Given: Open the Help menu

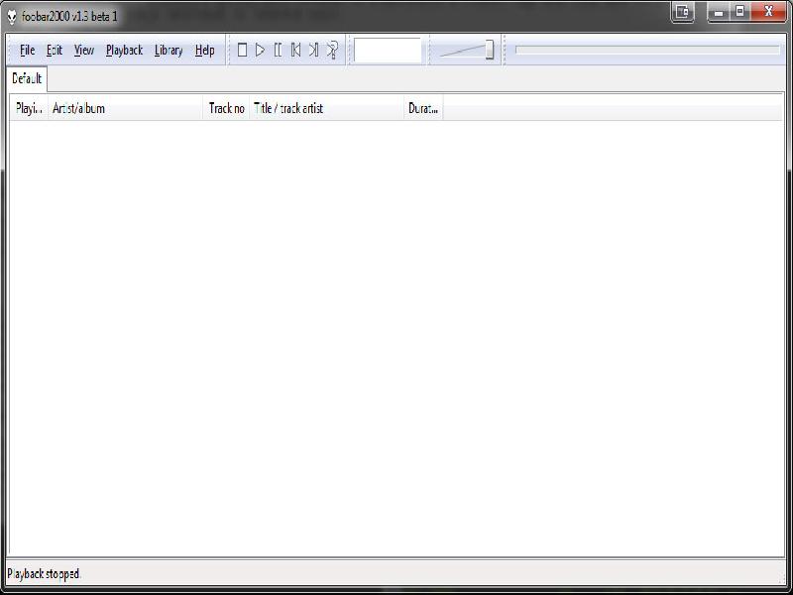Looking at the screenshot, I should 205,51.
